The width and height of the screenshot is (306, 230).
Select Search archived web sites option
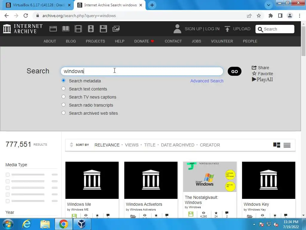click(63, 113)
